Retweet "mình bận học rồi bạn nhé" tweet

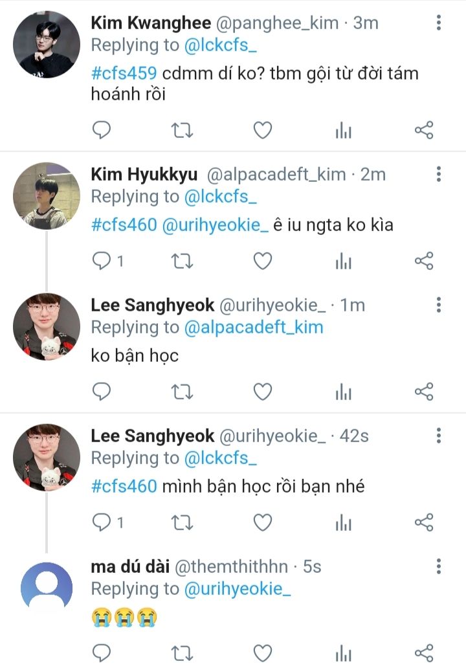(x=182, y=522)
